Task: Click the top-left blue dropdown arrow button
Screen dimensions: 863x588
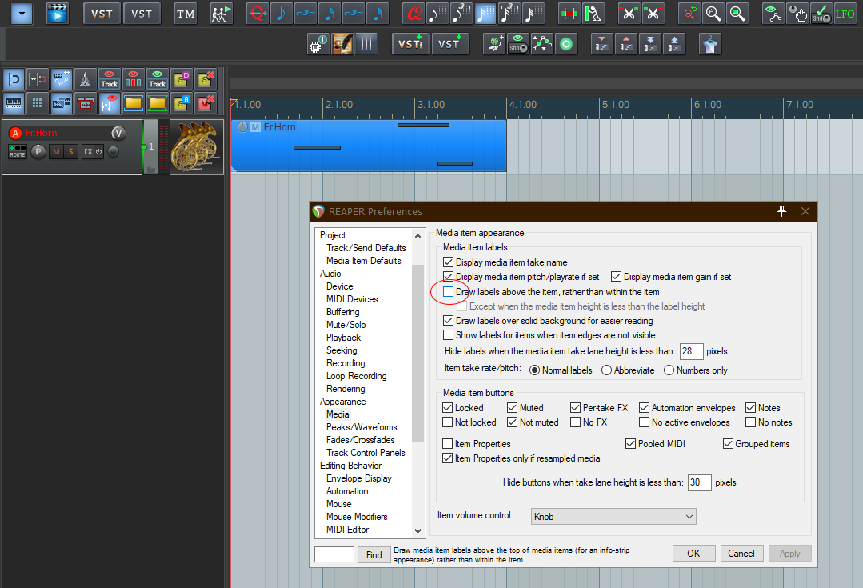Action: tap(22, 14)
